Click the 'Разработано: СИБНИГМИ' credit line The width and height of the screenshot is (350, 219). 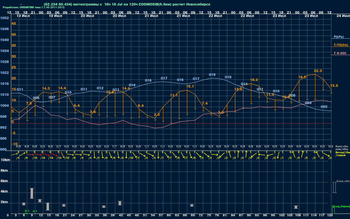tap(34, 7)
